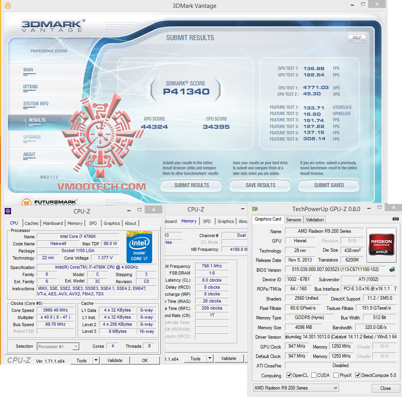Click Validate in front CPU-Z window
Image resolution: width=402 pixels, height=397 pixels.
pyautogui.click(x=115, y=360)
